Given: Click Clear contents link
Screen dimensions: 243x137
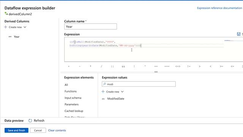Looking at the screenshot, I should (57, 130).
